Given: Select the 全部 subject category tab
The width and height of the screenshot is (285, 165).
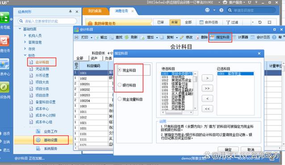Looking at the screenshot, I should [80, 58].
